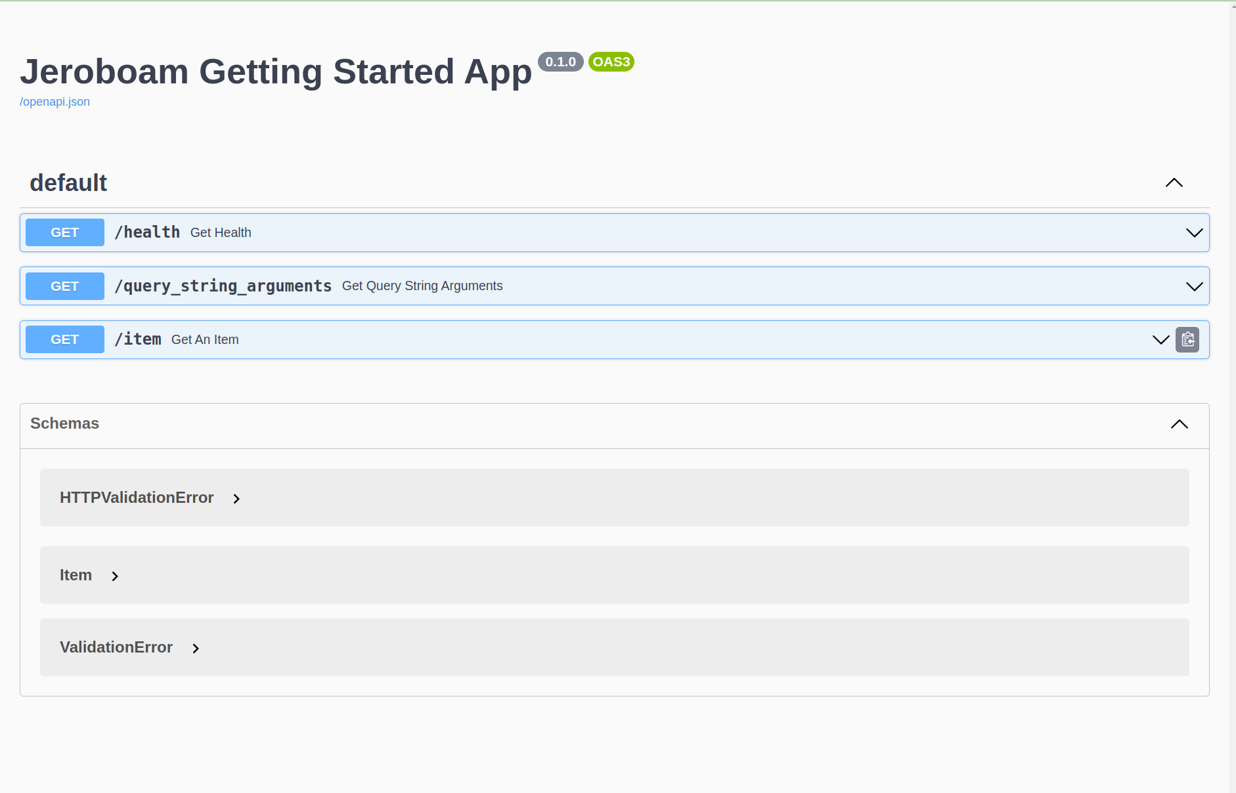
Task: Collapse the default section
Action: tap(1174, 182)
